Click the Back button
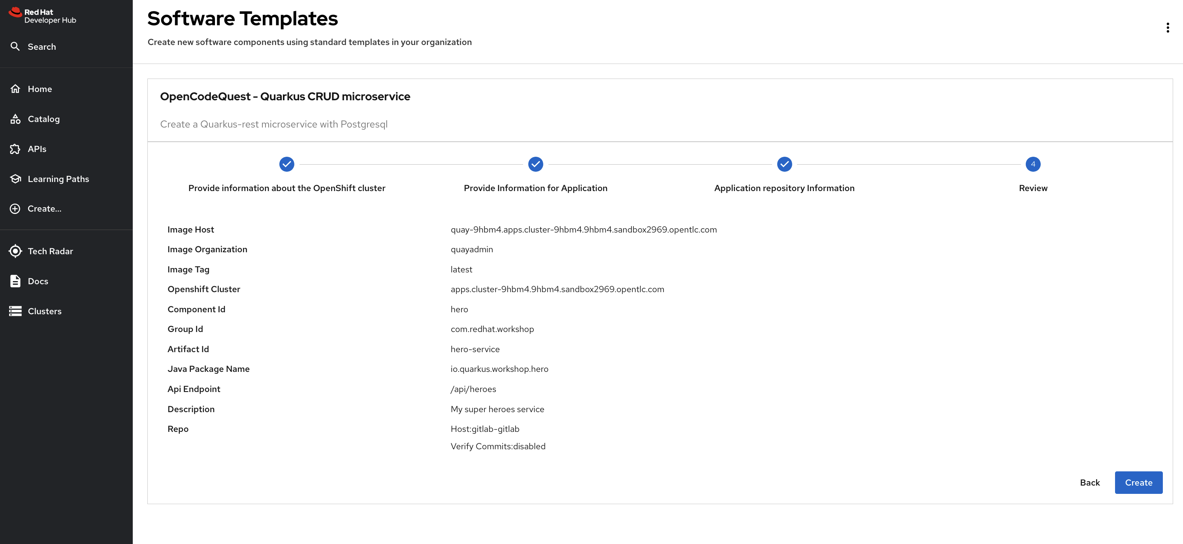 pos(1090,482)
